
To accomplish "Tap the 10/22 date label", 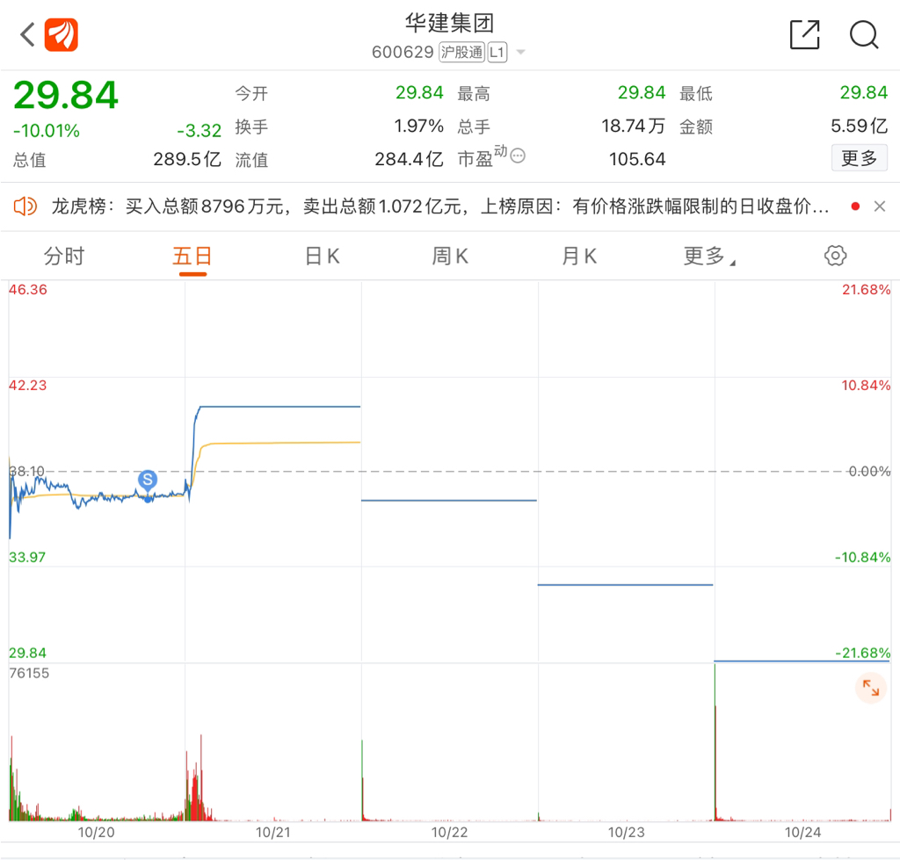I will 449,832.
